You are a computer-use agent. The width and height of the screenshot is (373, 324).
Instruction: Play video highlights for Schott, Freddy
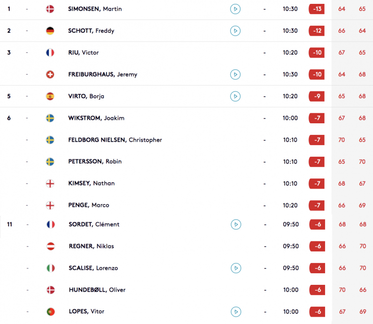pos(235,31)
